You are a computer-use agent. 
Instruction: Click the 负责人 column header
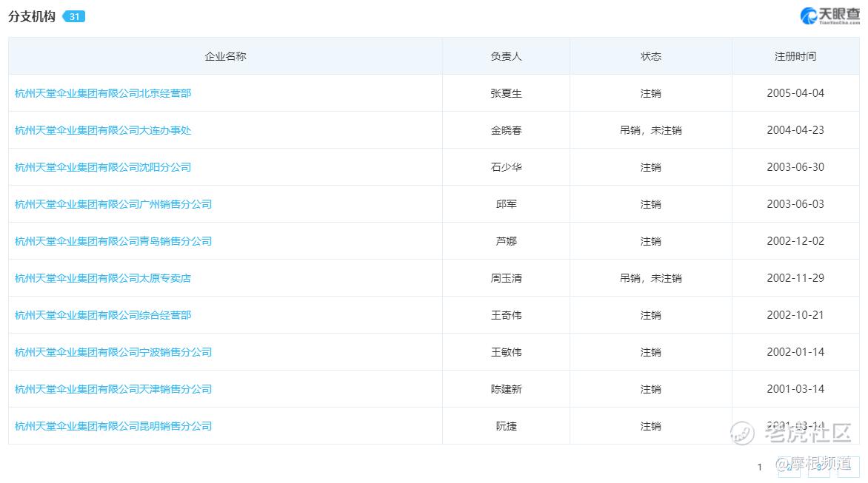tap(506, 55)
